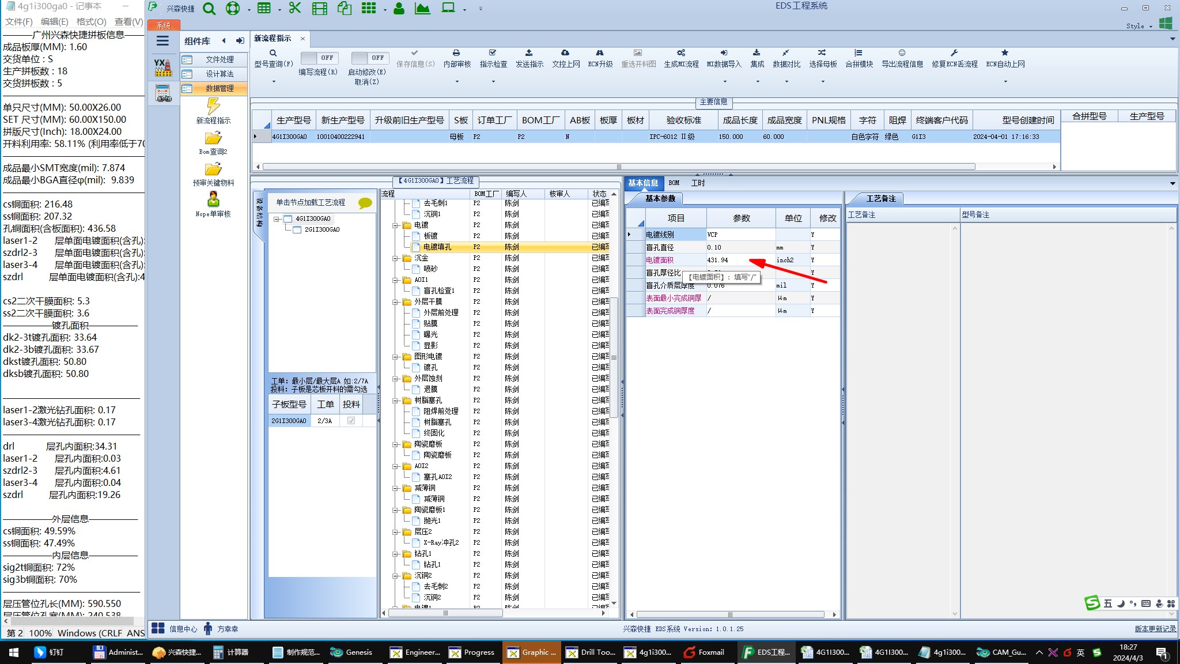Check the 投料 checkbox for 2G1I300GA0
This screenshot has width=1180, height=664.
pyautogui.click(x=351, y=421)
